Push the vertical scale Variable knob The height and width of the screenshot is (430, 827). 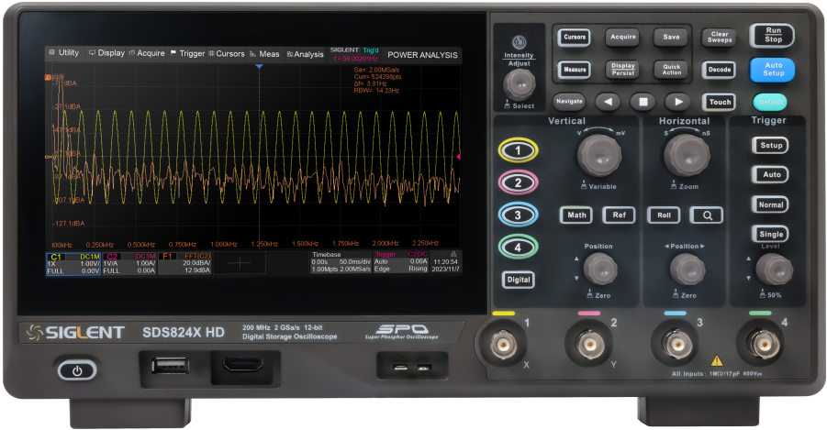click(599, 155)
